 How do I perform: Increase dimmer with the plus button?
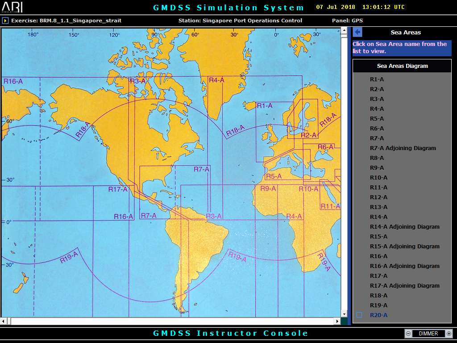449,333
